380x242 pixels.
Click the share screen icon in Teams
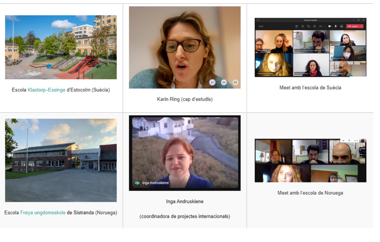tap(342, 26)
